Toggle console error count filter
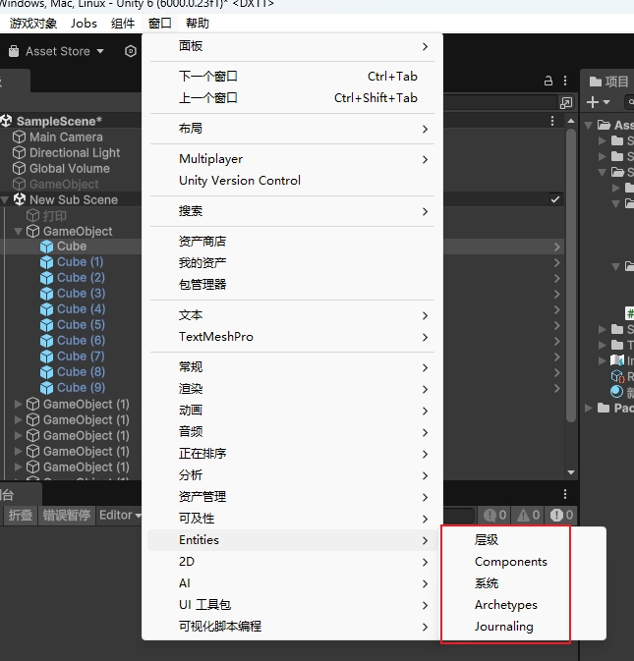 pyautogui.click(x=561, y=515)
